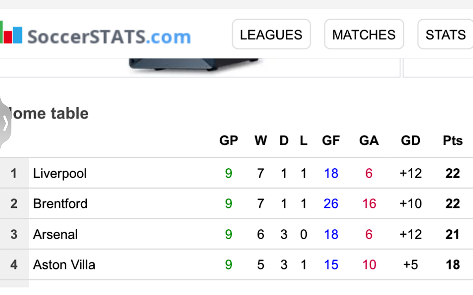Click the Home table heading

pos(47,114)
